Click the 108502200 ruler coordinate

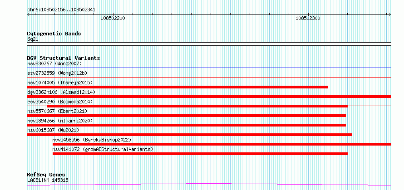click(113, 18)
